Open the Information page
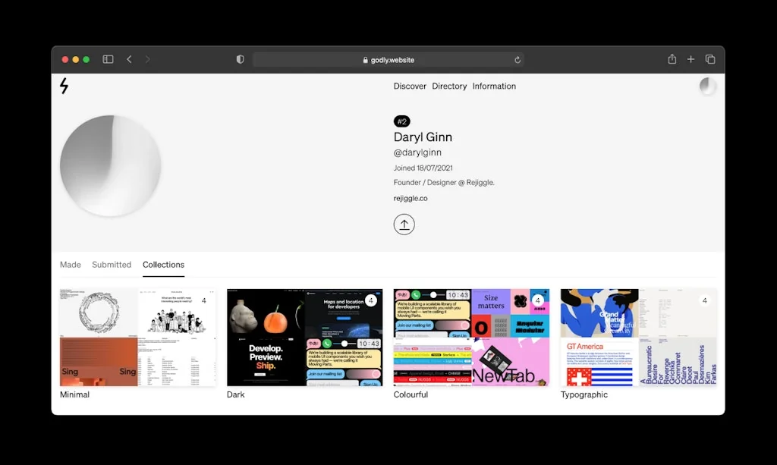This screenshot has height=465, width=777. coord(494,86)
